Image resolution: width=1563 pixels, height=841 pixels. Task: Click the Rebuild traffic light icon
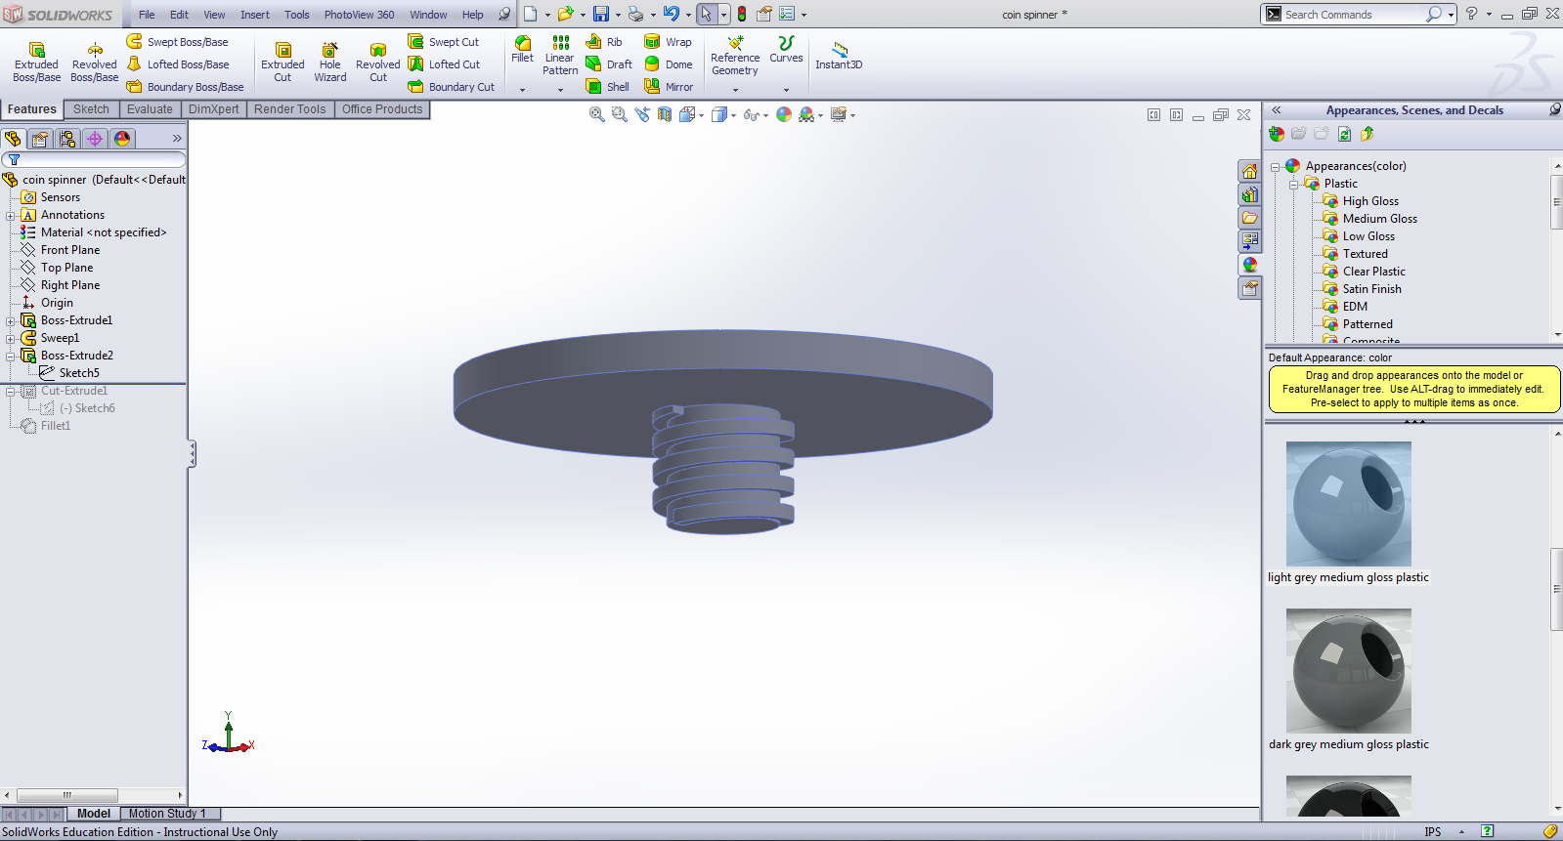pyautogui.click(x=742, y=14)
